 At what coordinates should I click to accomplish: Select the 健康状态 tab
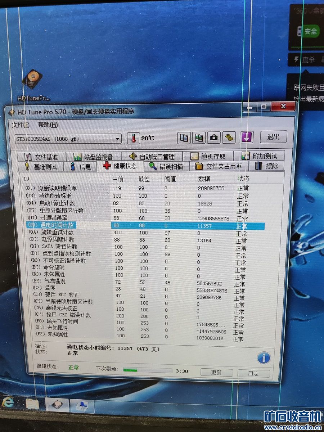point(120,166)
